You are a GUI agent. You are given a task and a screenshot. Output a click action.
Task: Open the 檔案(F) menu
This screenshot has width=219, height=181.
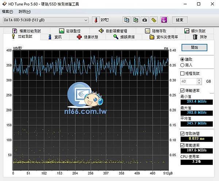pos(8,12)
